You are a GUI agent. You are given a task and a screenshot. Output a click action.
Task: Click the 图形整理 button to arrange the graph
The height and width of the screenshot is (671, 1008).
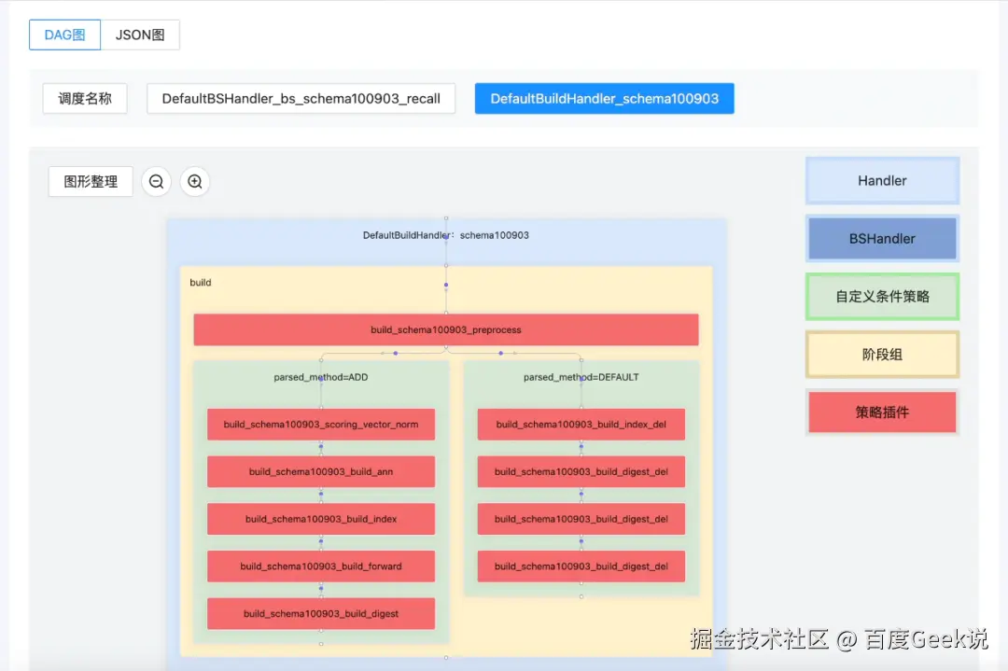90,182
